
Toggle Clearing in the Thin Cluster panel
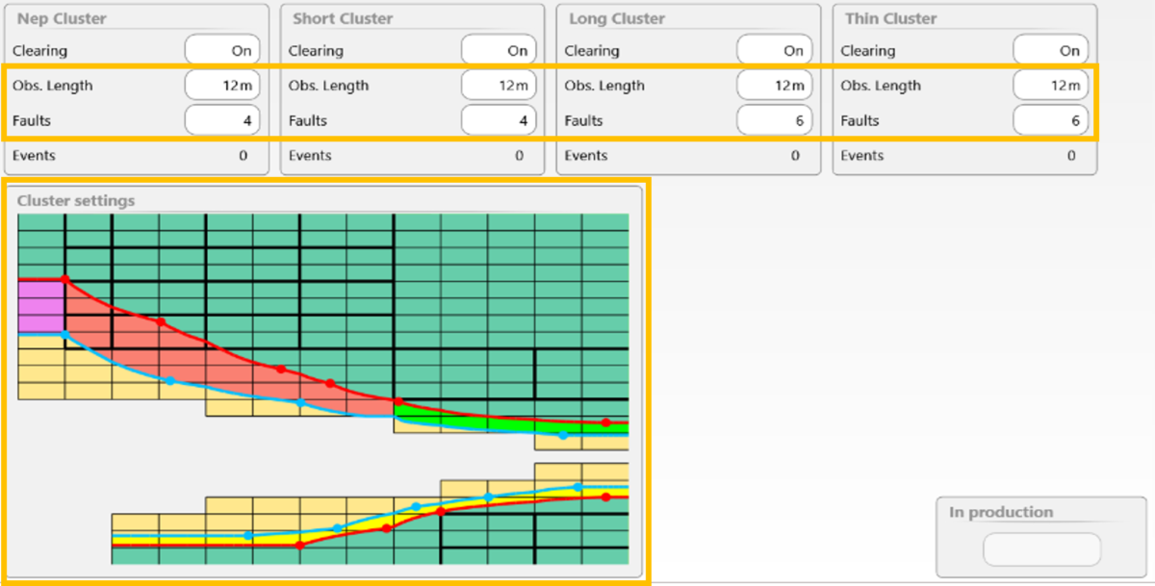click(x=1051, y=51)
